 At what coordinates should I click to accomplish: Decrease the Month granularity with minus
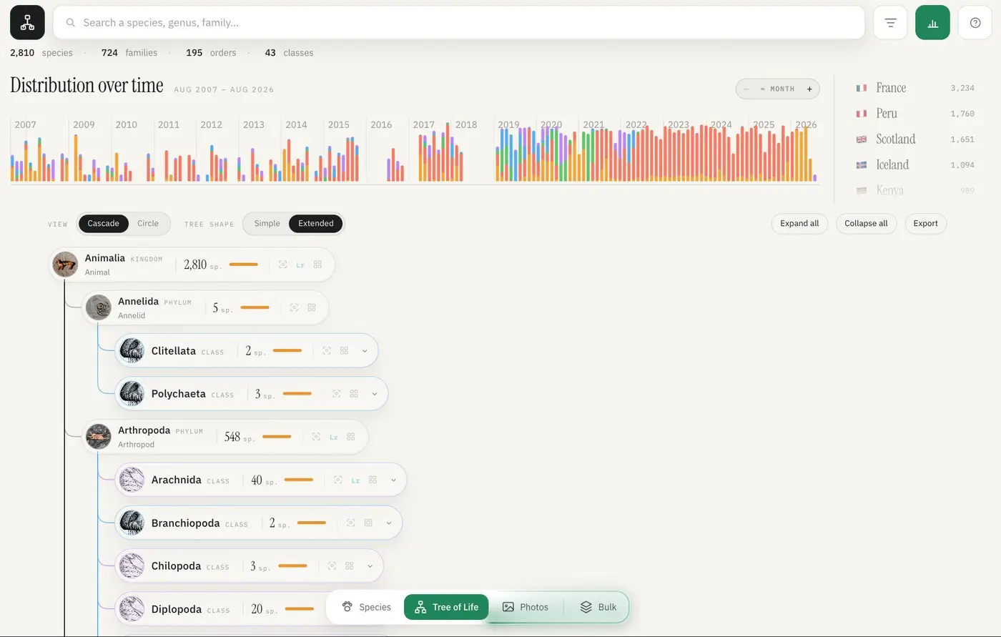click(x=746, y=89)
